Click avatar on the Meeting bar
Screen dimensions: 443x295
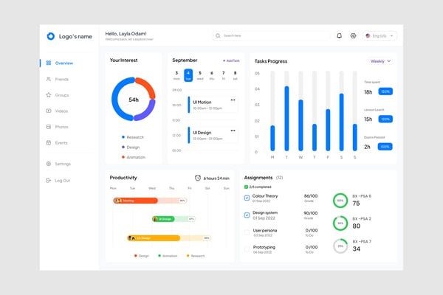tap(118, 201)
